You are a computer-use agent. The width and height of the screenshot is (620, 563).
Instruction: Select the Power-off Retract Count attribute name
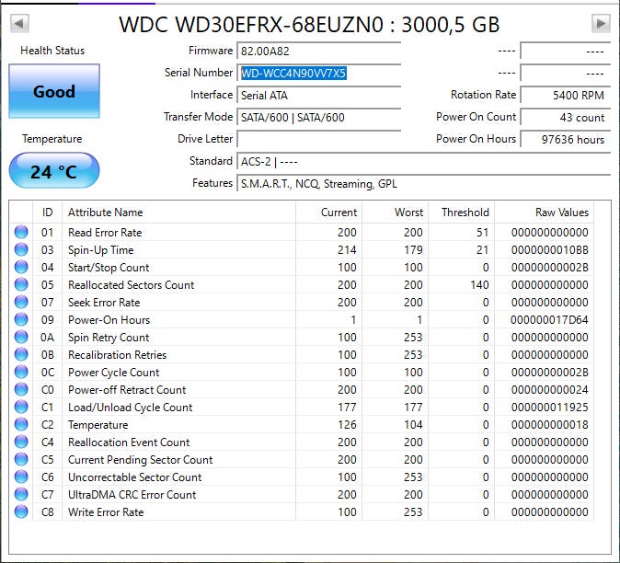point(127,390)
